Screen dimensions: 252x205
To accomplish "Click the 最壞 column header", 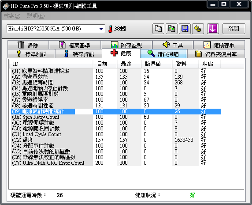I will 129,64.
